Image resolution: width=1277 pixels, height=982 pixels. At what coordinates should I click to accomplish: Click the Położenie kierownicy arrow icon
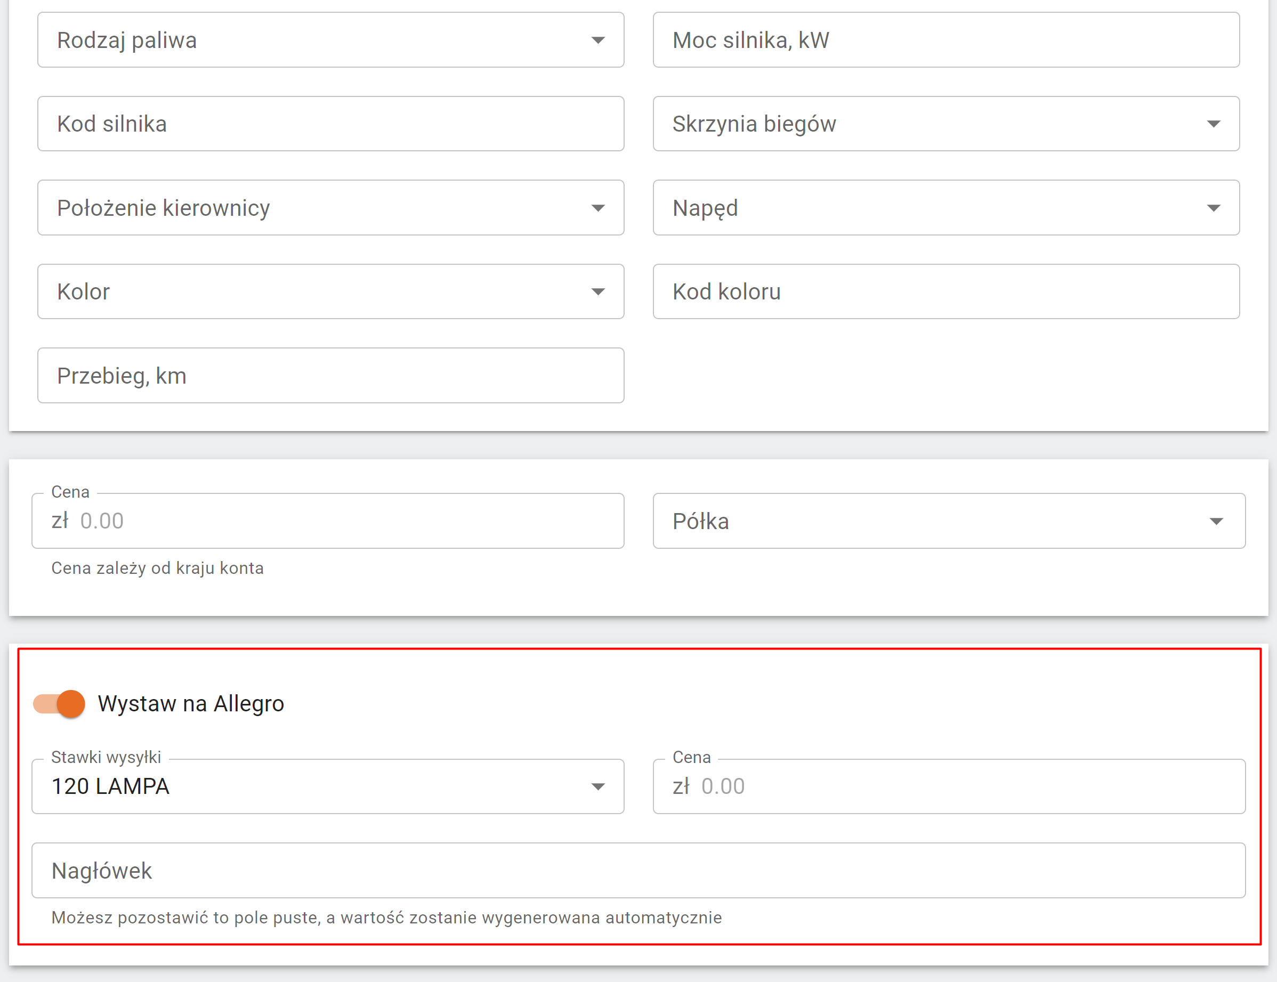point(597,208)
